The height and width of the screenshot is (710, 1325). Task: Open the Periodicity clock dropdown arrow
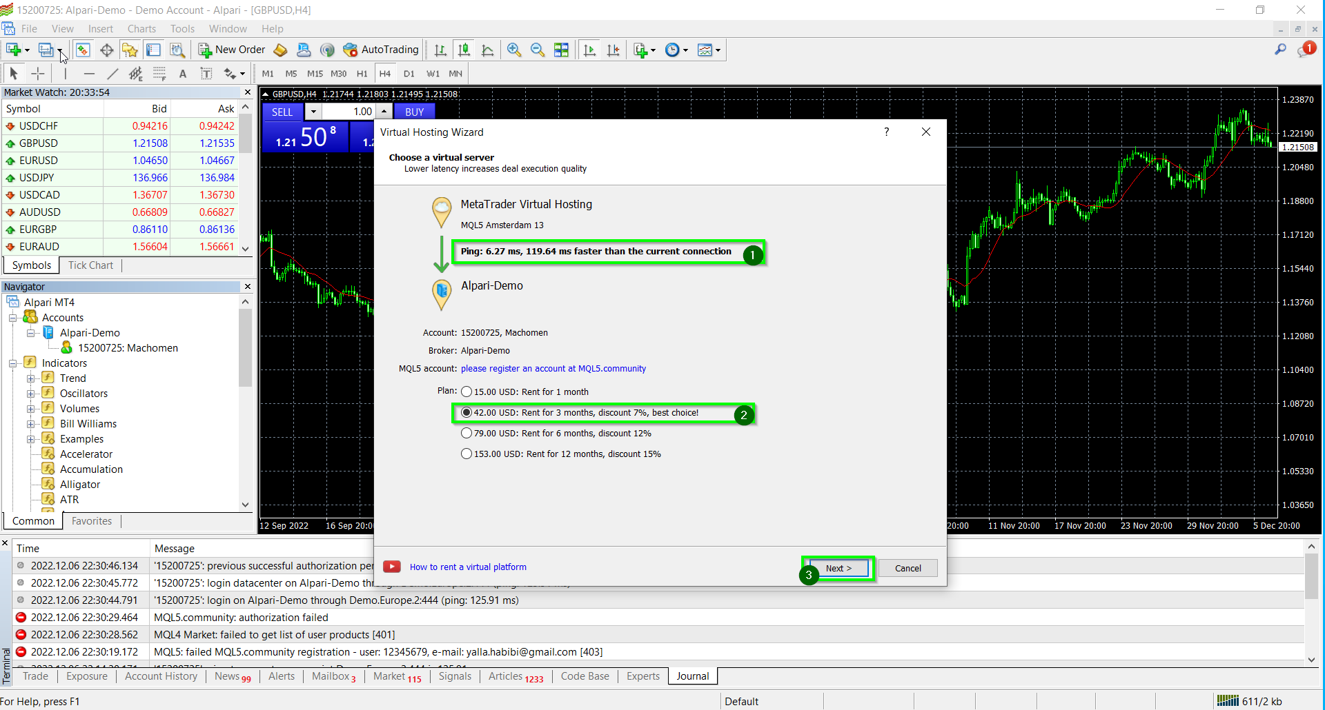685,50
